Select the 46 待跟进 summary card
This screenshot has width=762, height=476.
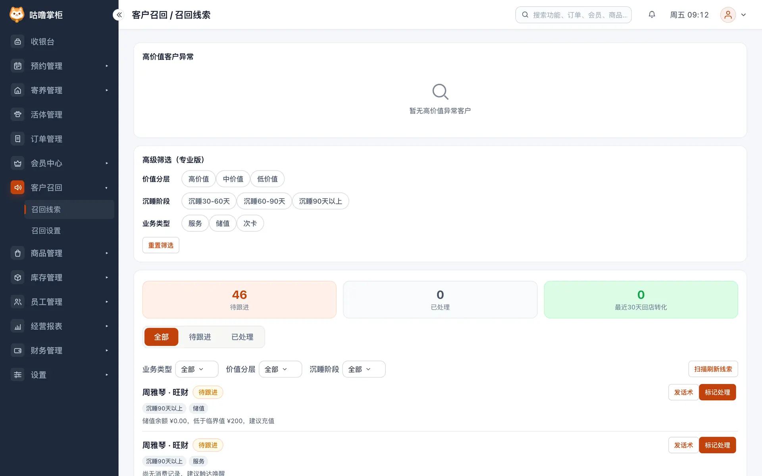(239, 299)
